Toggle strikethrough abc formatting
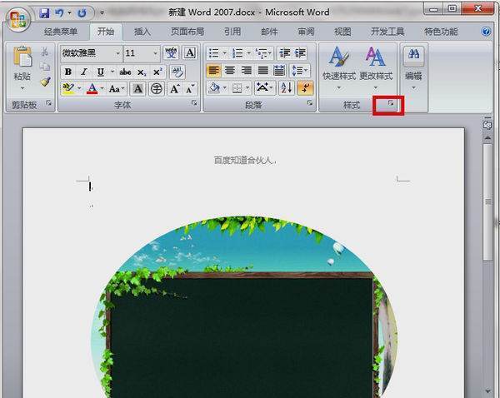Viewport: 500px width, 398px height. click(x=125, y=72)
